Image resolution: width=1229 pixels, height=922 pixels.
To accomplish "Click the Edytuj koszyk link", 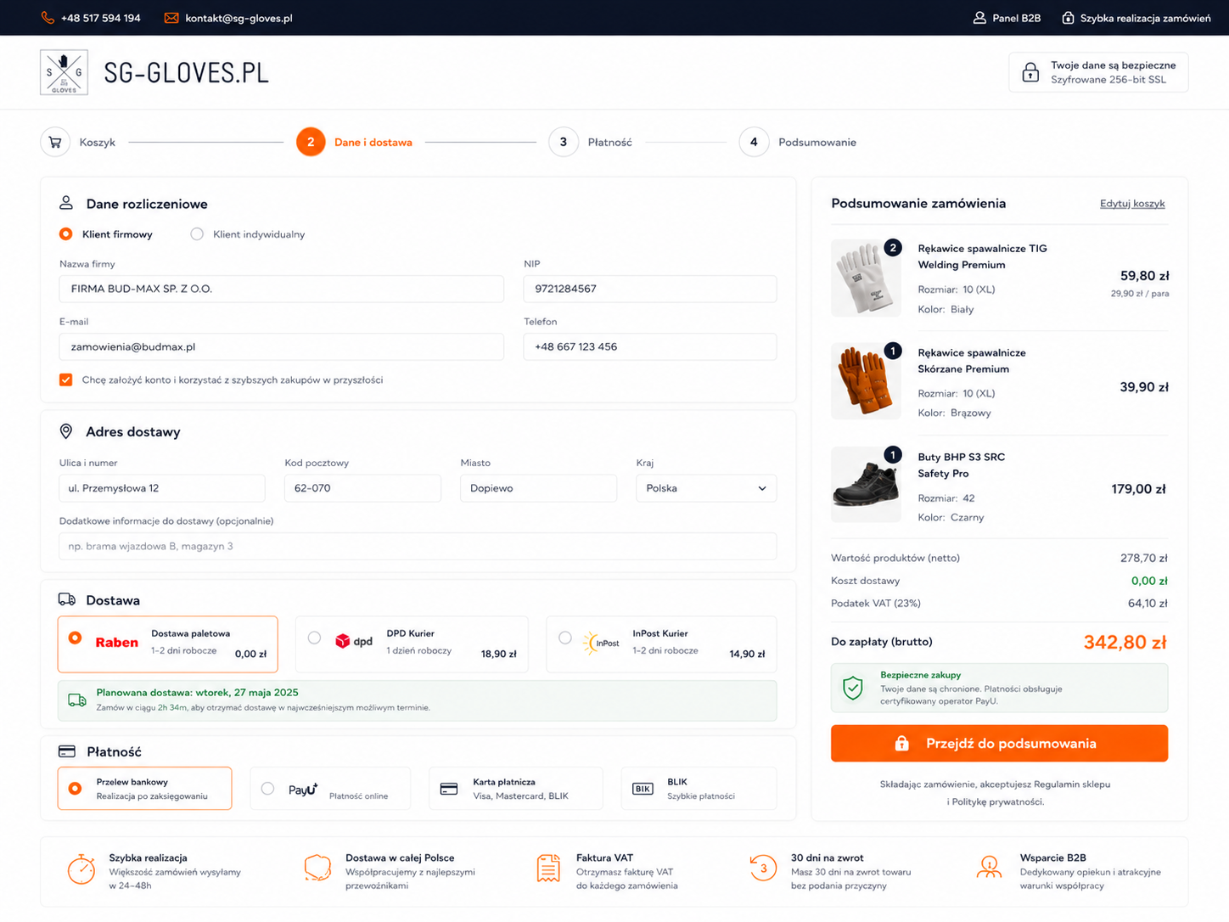I will pos(1132,204).
